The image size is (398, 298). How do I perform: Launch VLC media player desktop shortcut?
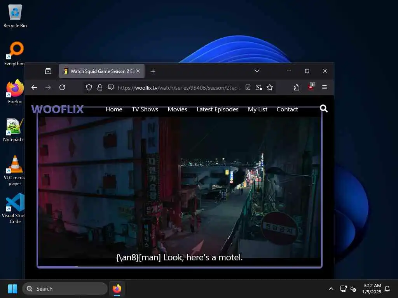[x=15, y=170]
